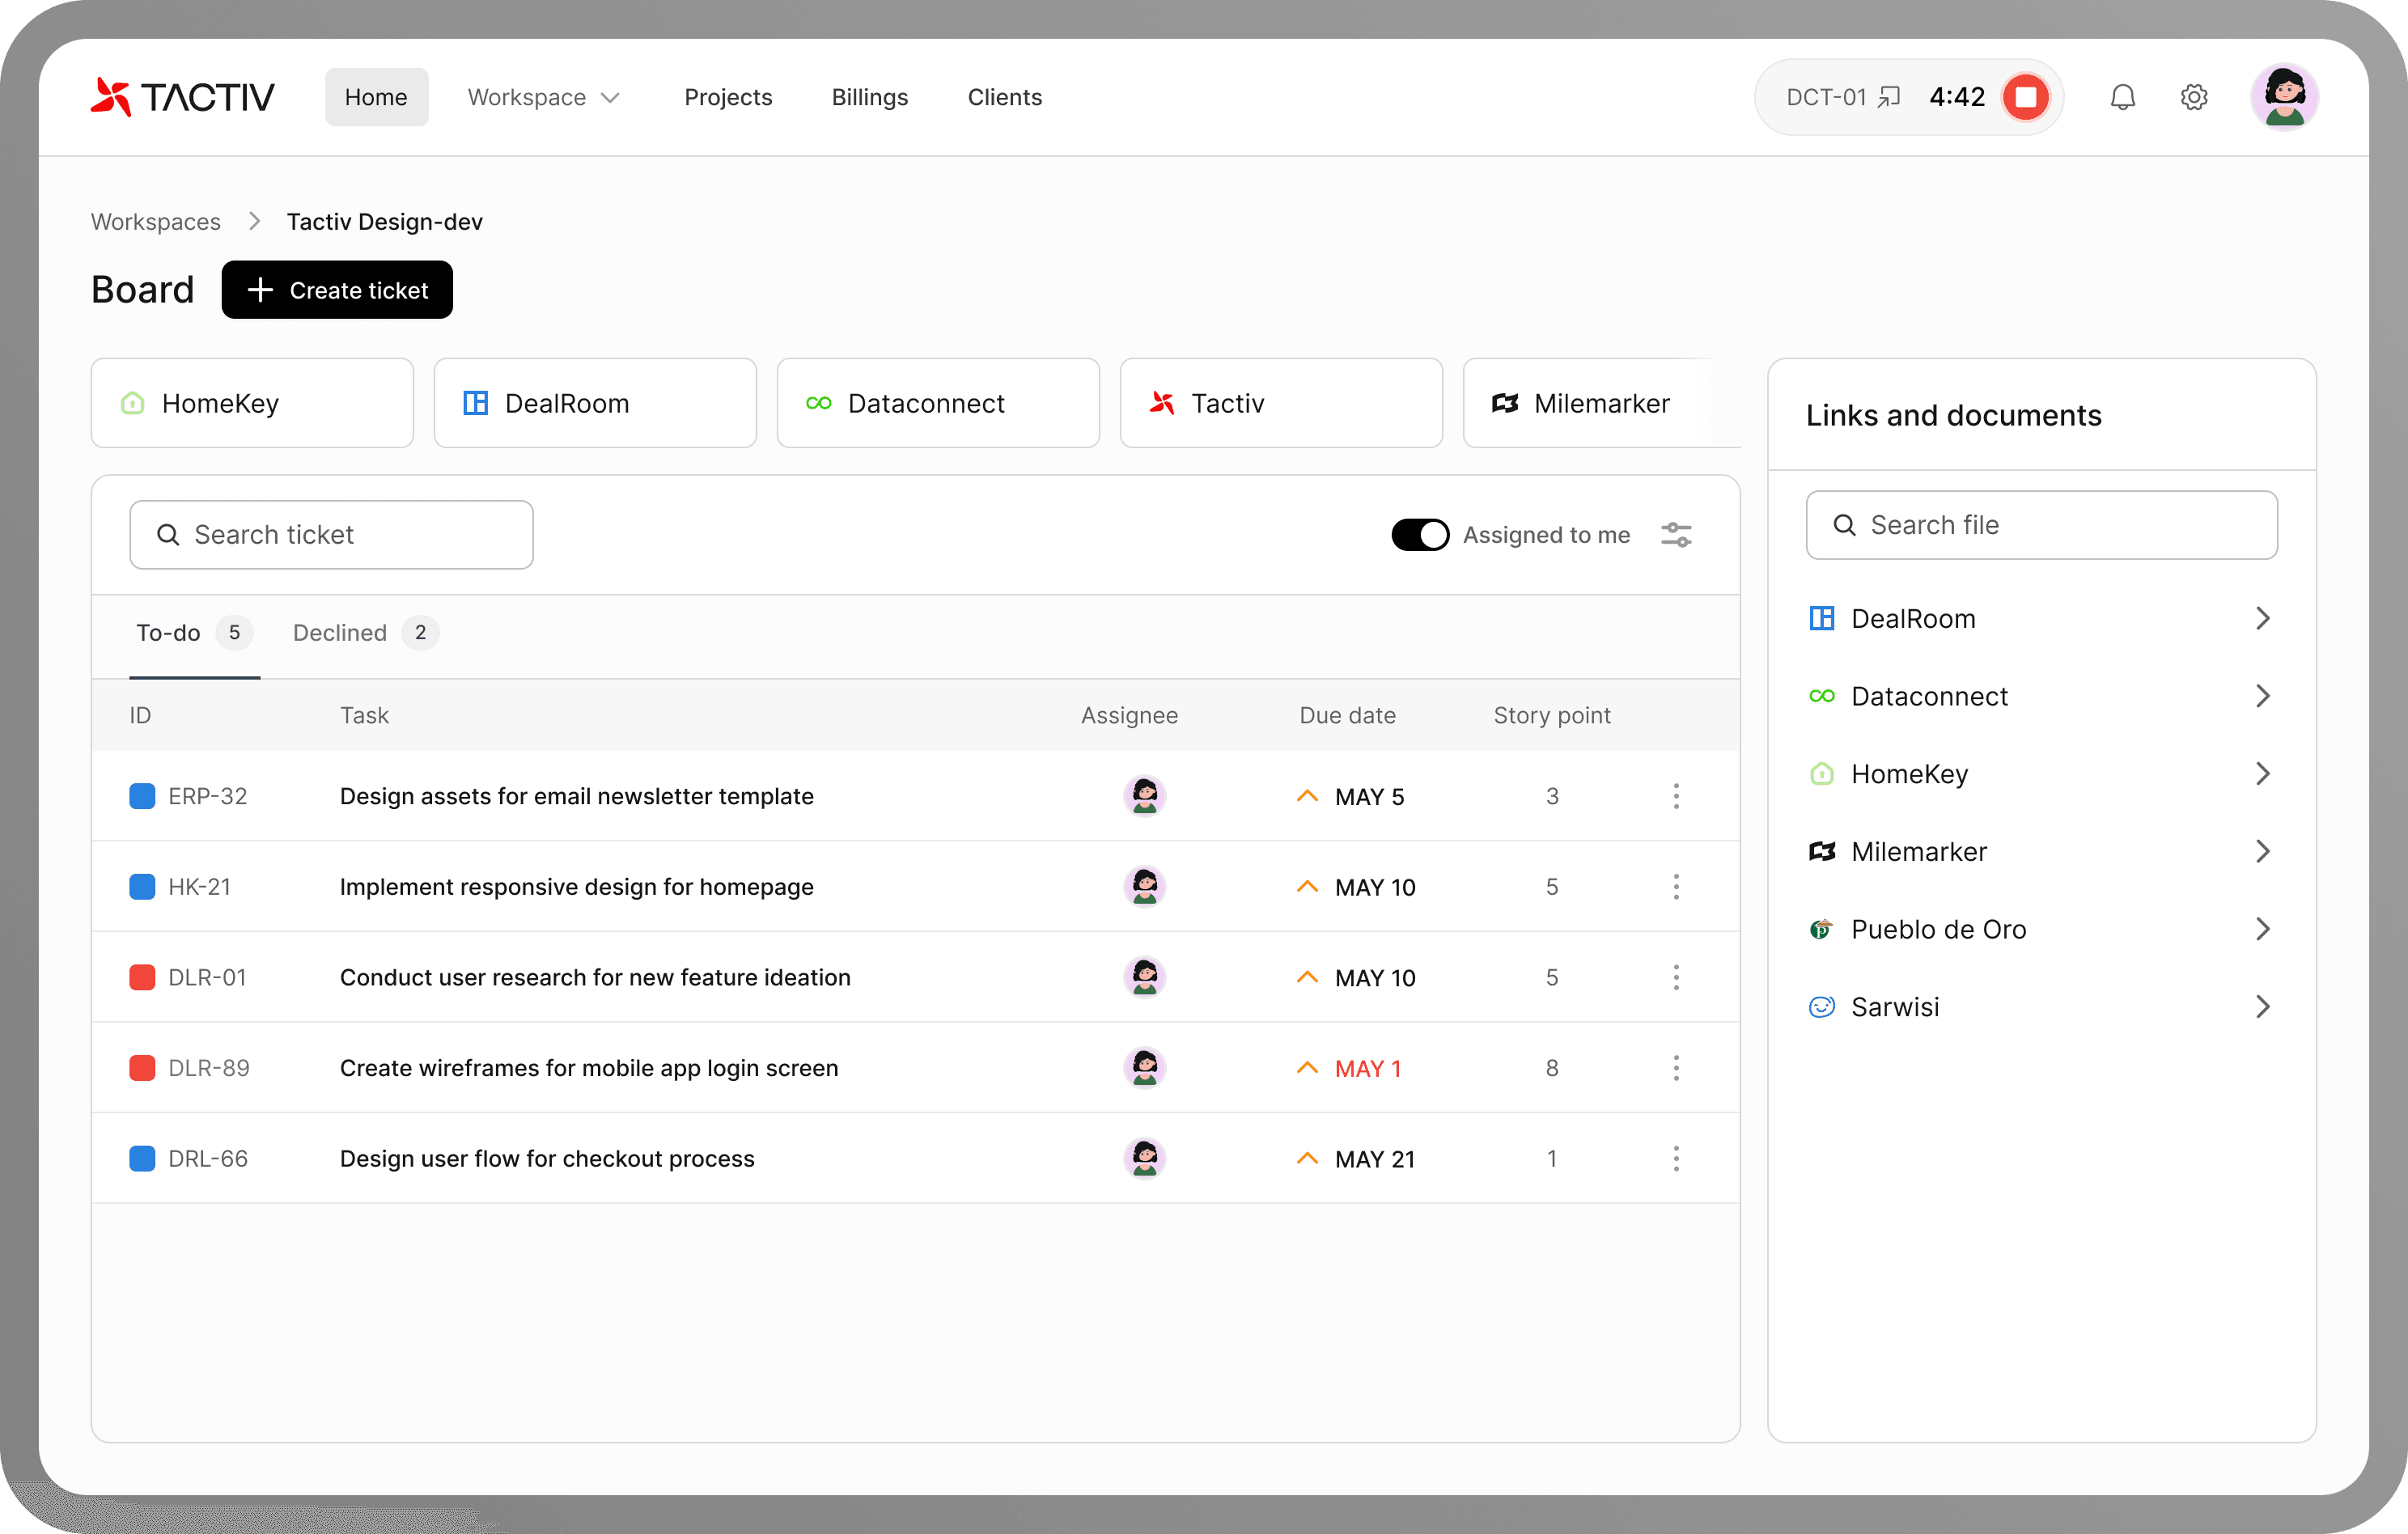Open user profile avatar
The image size is (2408, 1534).
coord(2285,97)
